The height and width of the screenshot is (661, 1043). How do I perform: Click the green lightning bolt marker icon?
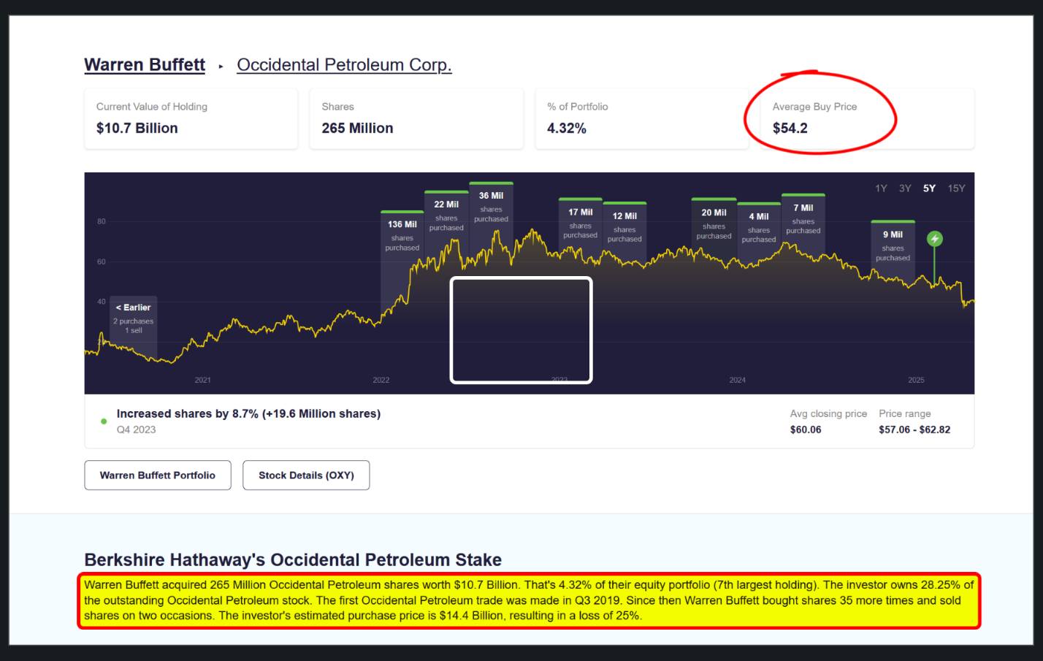pos(934,239)
